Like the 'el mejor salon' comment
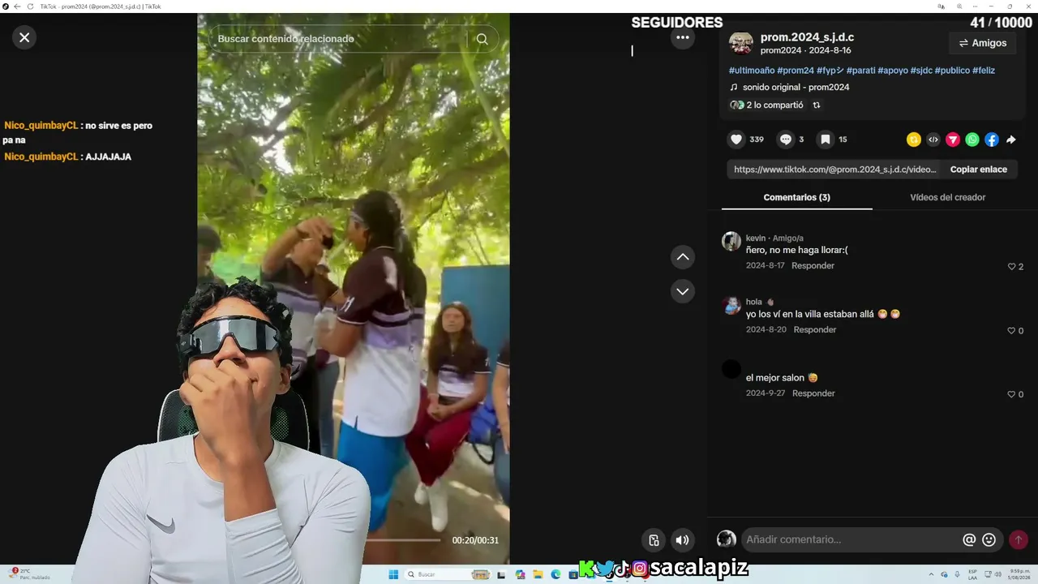Image resolution: width=1038 pixels, height=584 pixels. coord(1011,394)
